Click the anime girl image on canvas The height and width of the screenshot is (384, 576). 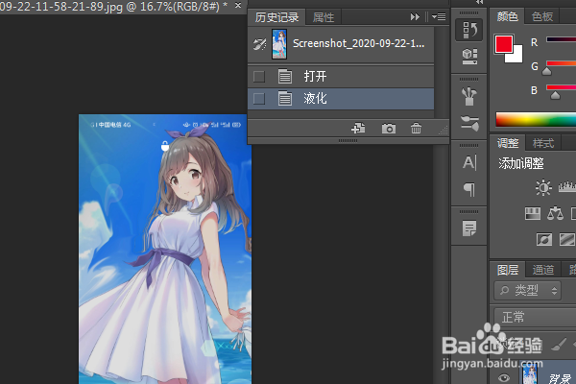[x=165, y=249]
